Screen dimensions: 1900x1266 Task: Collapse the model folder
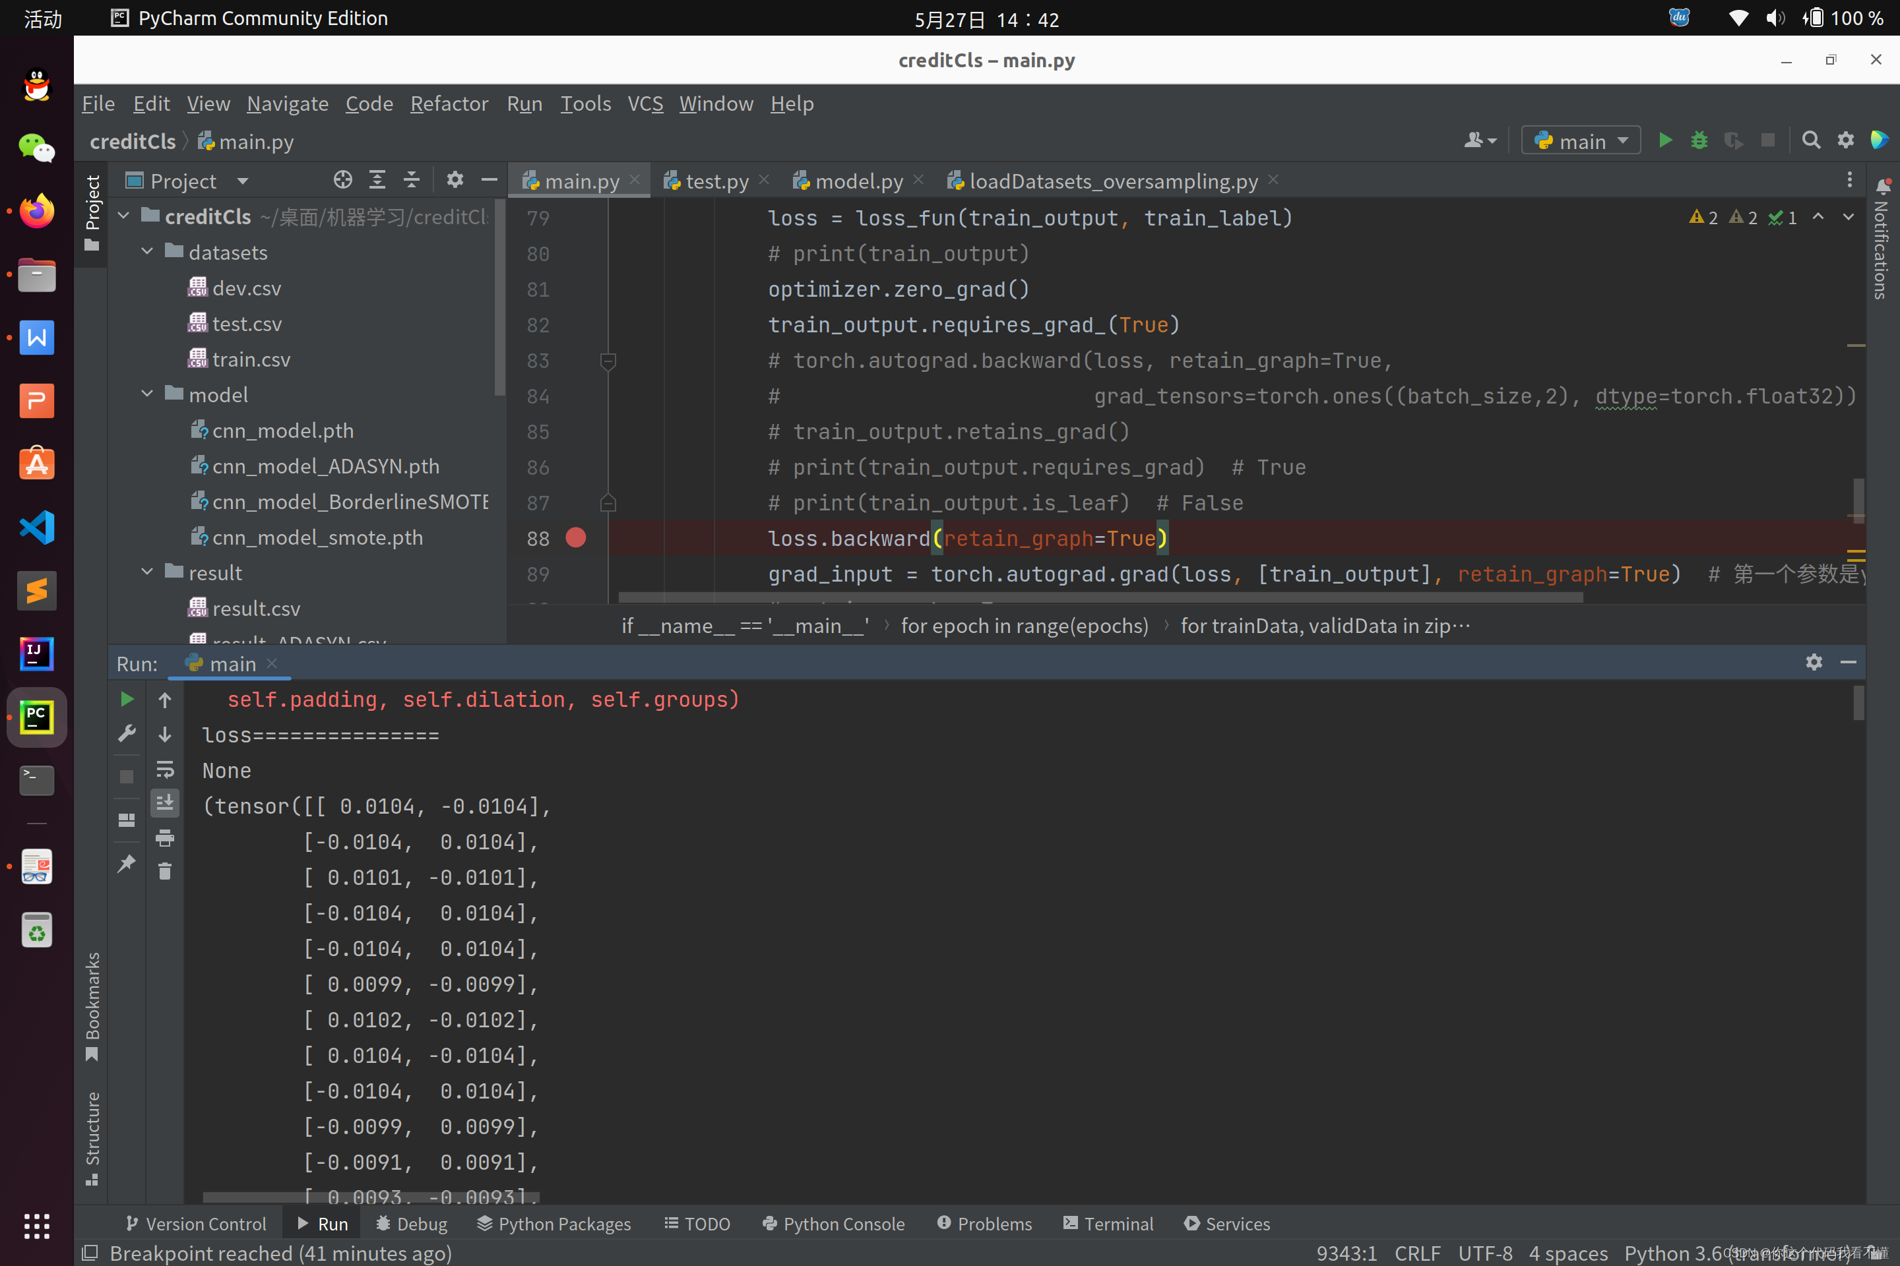coord(147,394)
